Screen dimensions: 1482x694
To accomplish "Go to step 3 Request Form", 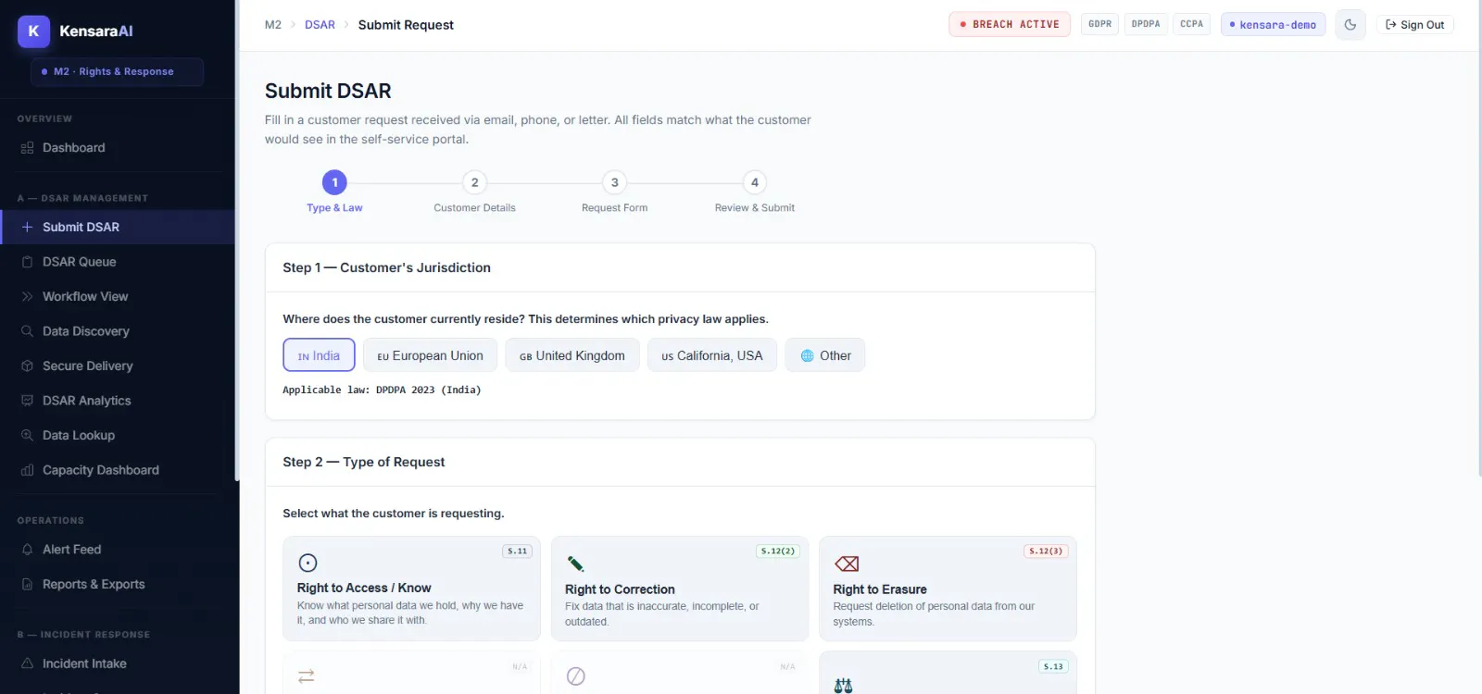I will 614,192.
